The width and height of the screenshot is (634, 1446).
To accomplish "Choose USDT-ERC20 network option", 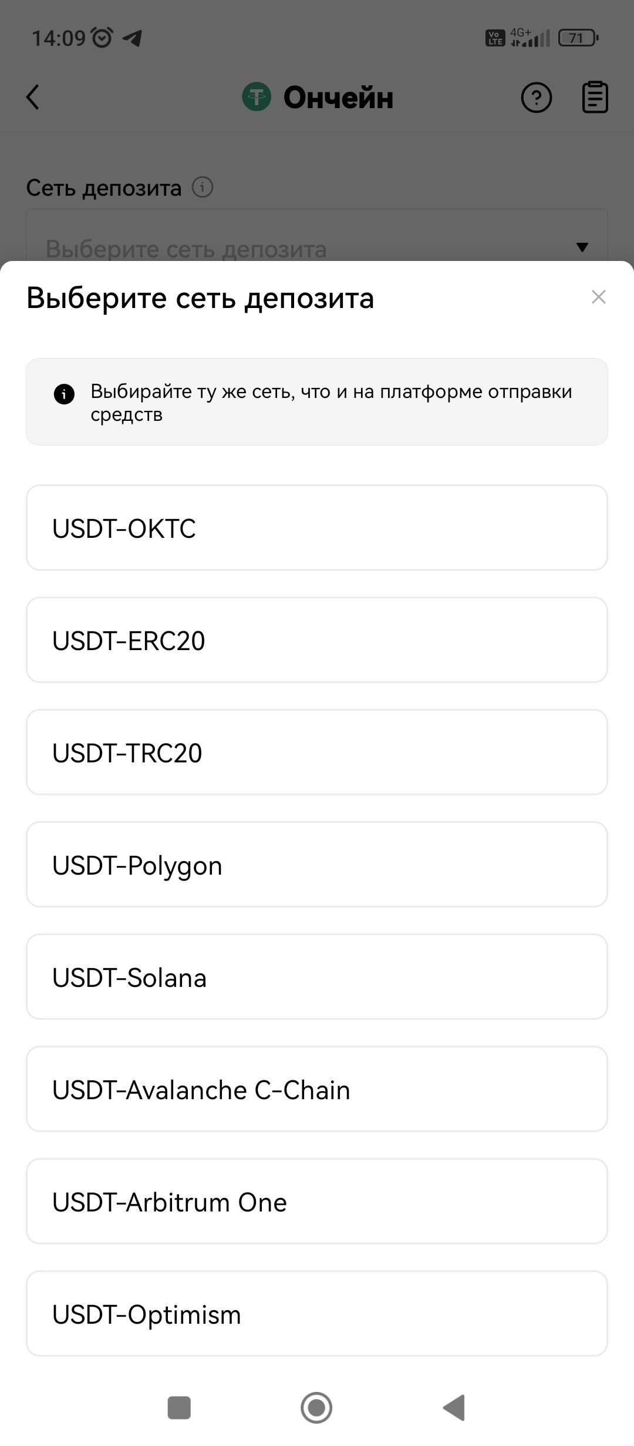I will [317, 640].
